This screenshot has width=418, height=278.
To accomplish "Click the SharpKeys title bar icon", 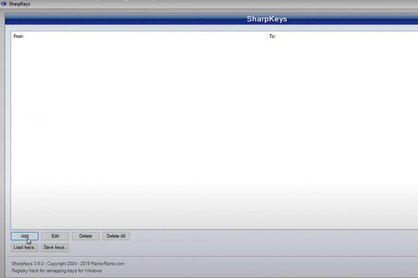I will point(4,4).
